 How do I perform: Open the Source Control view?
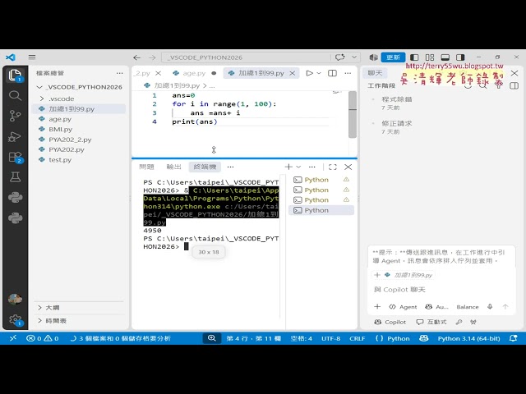[x=15, y=116]
